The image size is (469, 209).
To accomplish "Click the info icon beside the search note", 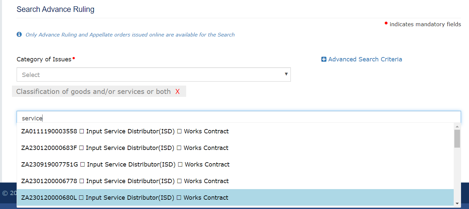I will click(x=19, y=35).
